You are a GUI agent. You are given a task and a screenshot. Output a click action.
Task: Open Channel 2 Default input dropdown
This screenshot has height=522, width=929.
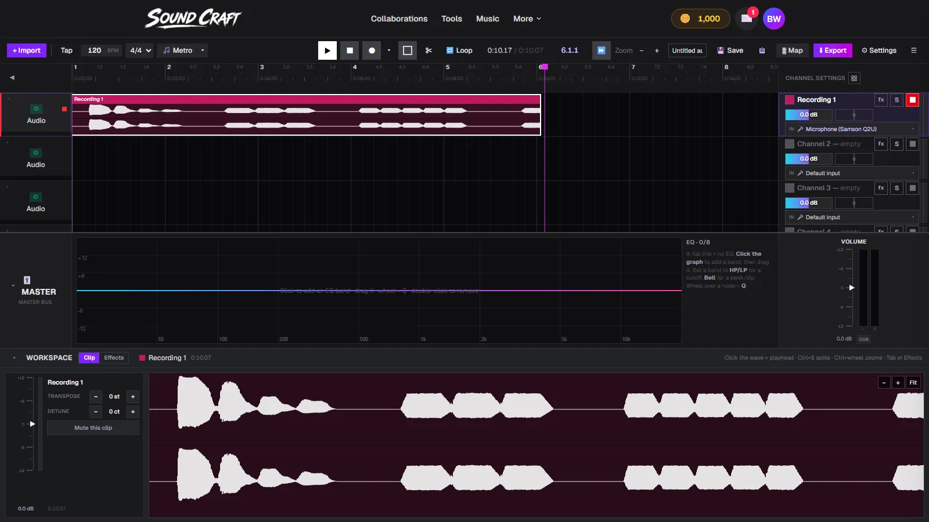click(x=852, y=173)
